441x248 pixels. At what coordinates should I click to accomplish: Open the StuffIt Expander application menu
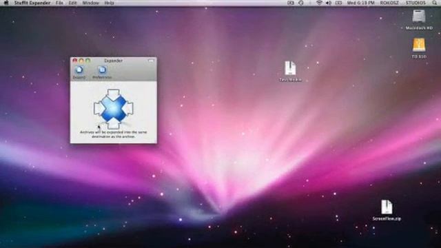(32, 3)
